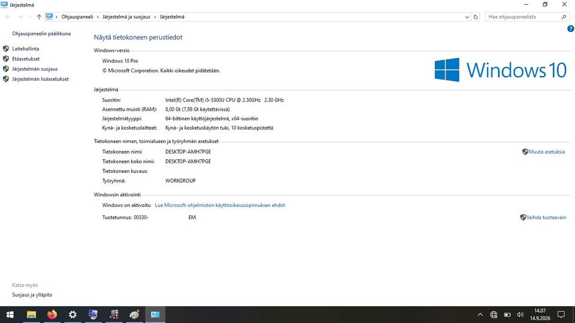This screenshot has height=323, width=575.
Task: Launch Firefox from the taskbar
Action: (x=52, y=315)
